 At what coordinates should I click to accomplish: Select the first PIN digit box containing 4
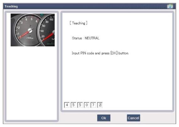pos(67,105)
